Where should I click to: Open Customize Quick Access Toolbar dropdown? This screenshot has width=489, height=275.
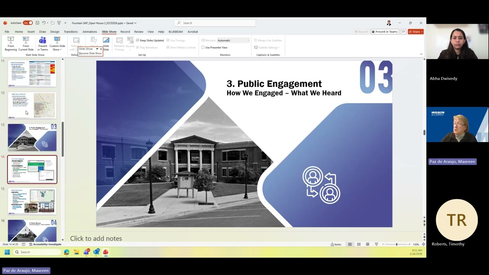click(x=65, y=23)
